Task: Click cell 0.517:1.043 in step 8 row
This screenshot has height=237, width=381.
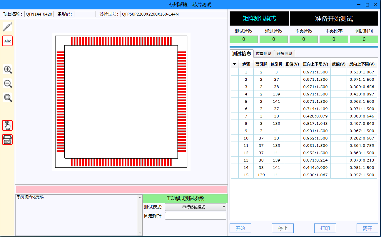Action: click(315, 123)
